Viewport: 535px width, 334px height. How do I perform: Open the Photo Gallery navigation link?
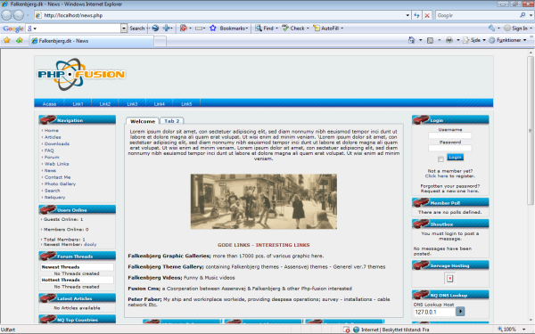click(x=60, y=184)
